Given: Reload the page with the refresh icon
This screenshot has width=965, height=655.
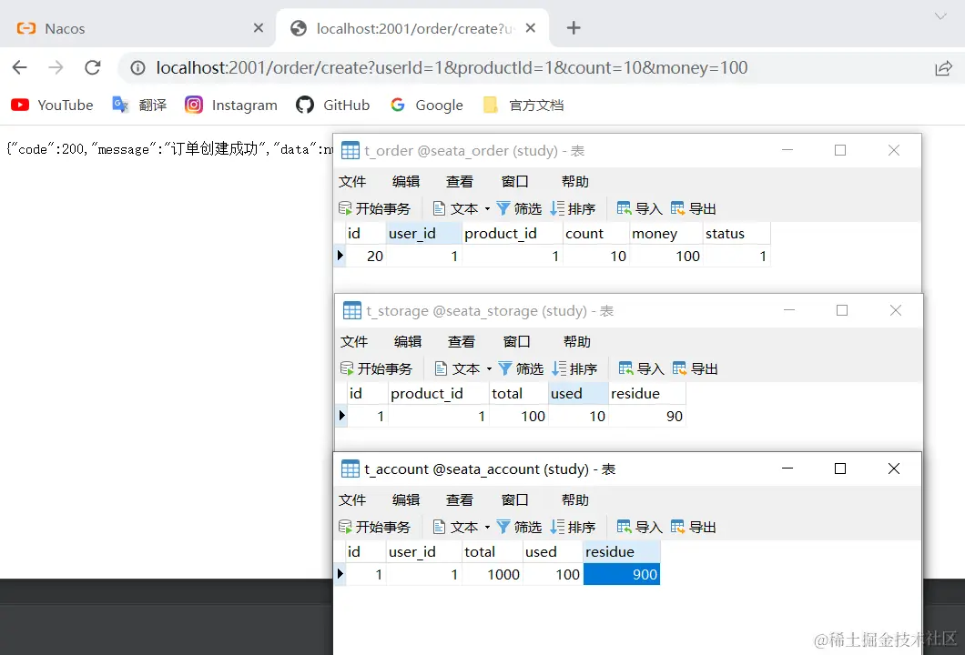Looking at the screenshot, I should 92,67.
